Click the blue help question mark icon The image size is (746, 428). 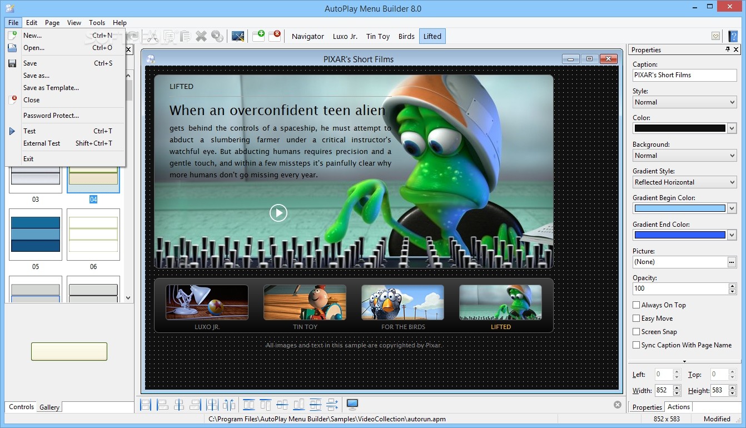(733, 36)
